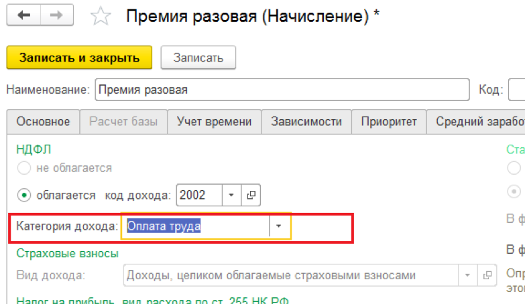
Task: Click the «Записать» button
Action: pos(198,58)
